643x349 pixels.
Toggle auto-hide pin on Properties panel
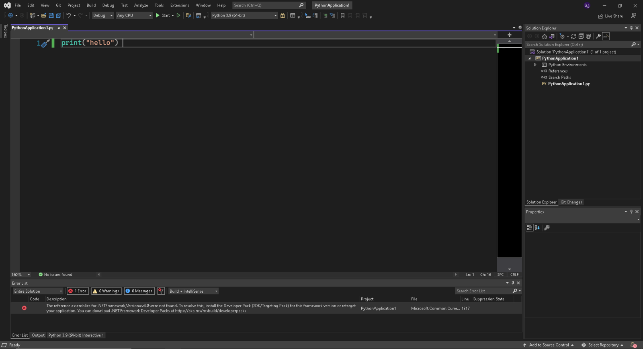(x=631, y=211)
